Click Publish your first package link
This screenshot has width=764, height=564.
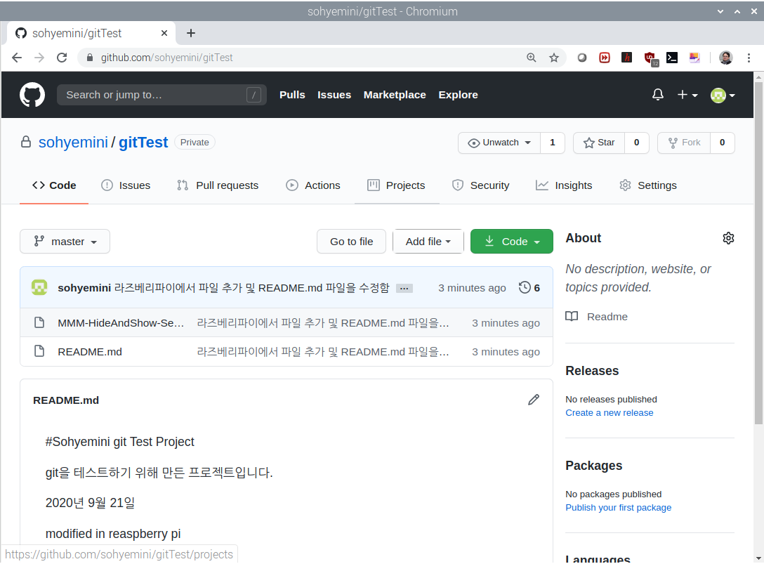(619, 507)
